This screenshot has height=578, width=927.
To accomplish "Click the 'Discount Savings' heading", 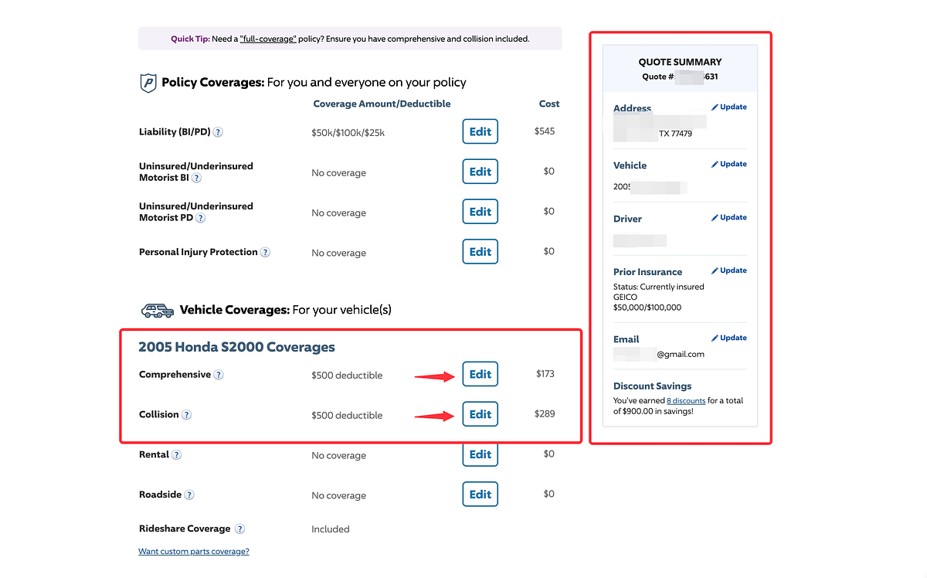I will click(x=653, y=386).
